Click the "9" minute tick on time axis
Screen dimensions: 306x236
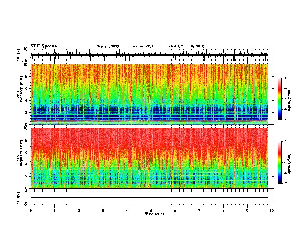pyautogui.click(x=247, y=211)
